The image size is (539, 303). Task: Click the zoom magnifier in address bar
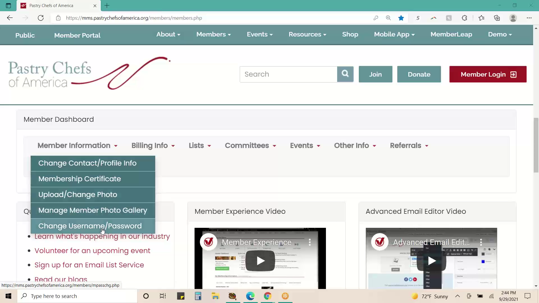tap(388, 18)
